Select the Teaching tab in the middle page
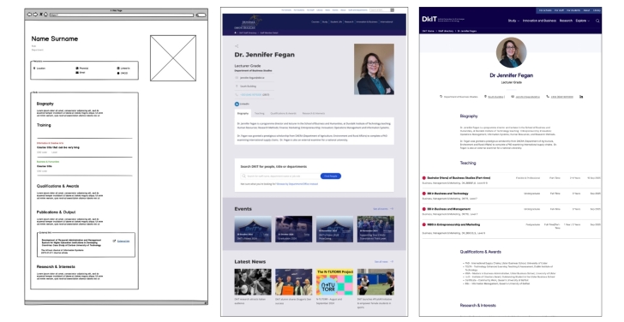Image resolution: width=624 pixels, height=322 pixels. pos(260,113)
